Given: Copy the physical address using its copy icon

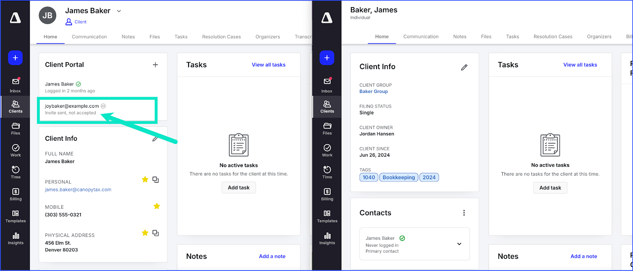Looking at the screenshot, I should point(155,233).
